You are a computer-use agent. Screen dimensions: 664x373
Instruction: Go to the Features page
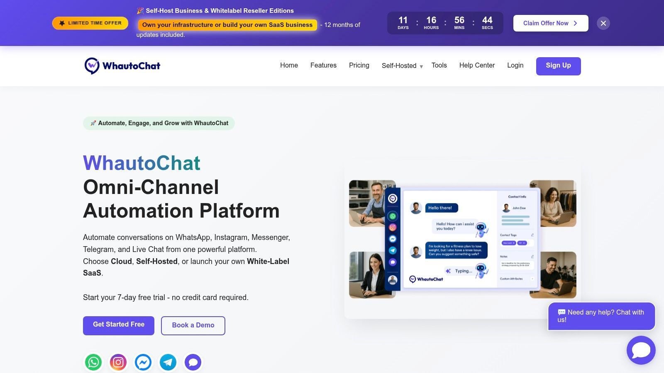pos(323,65)
